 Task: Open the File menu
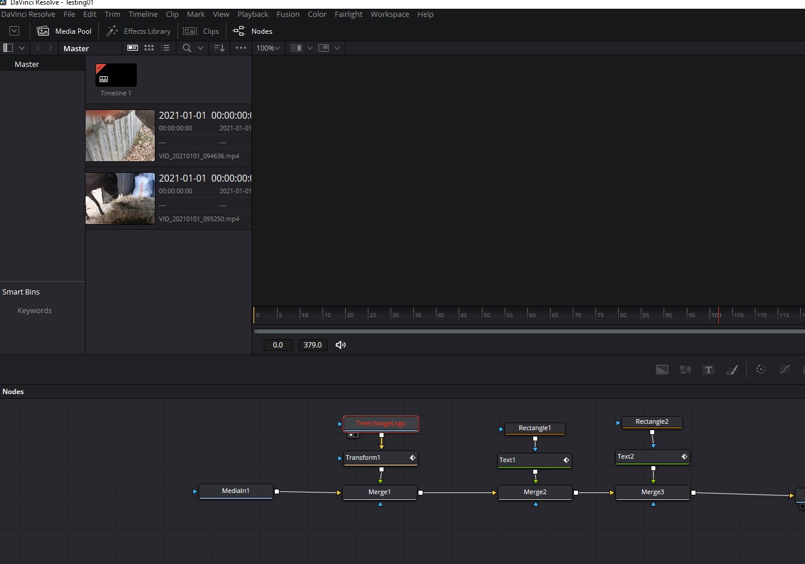[x=69, y=14]
